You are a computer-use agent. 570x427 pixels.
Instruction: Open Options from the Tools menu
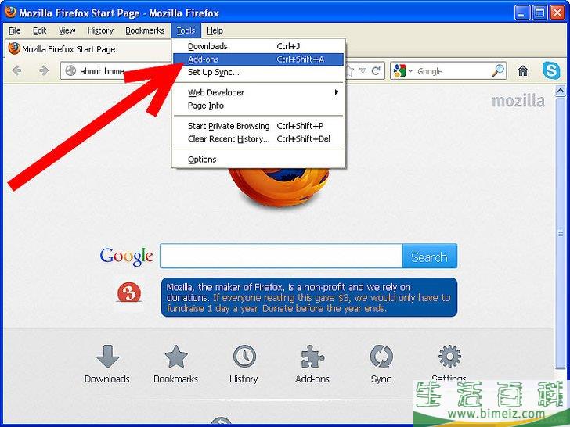(x=259, y=160)
